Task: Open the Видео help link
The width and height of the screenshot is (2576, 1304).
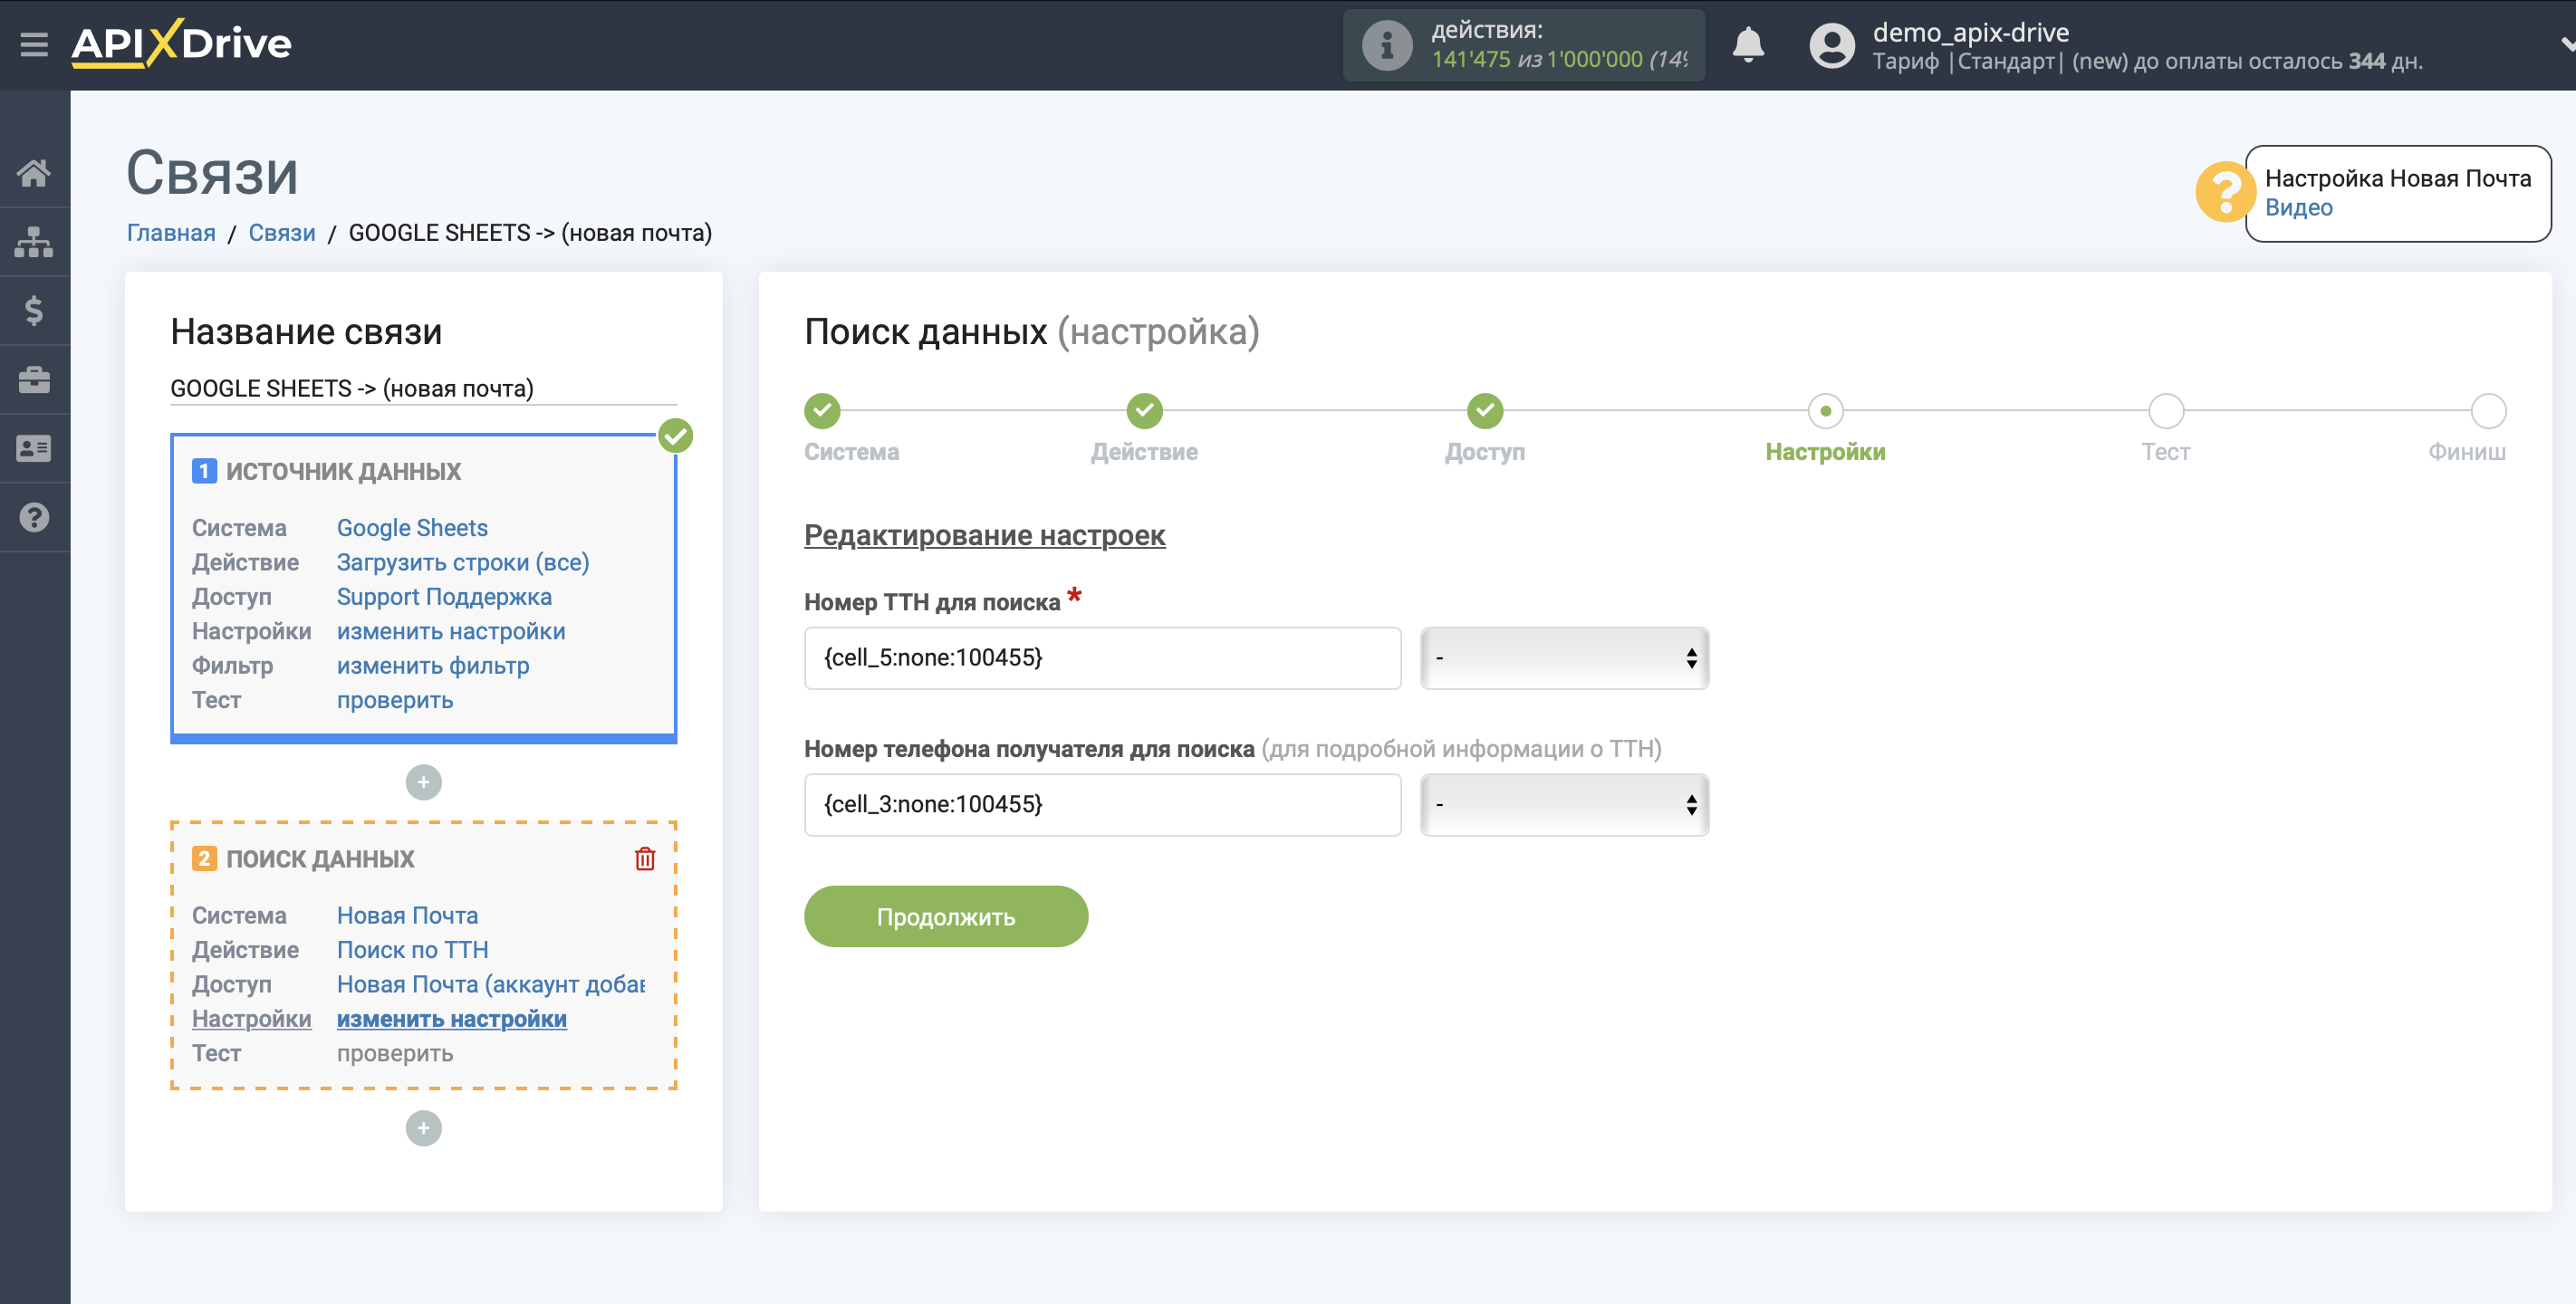Action: 2298,208
